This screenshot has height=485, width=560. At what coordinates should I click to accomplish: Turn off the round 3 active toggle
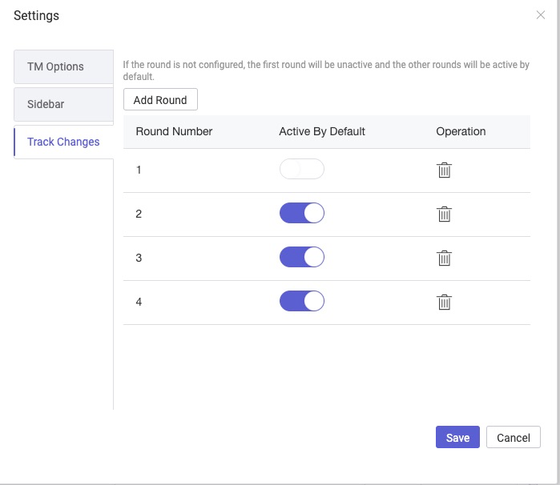(x=301, y=258)
